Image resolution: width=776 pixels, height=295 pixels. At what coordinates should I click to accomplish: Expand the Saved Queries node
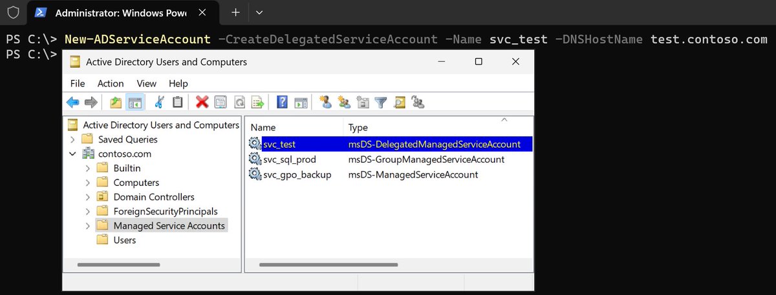coord(72,139)
